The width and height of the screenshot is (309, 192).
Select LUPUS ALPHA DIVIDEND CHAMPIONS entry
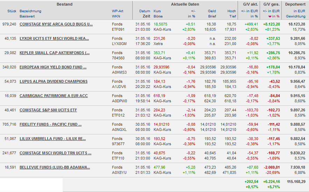(x=54, y=81)
